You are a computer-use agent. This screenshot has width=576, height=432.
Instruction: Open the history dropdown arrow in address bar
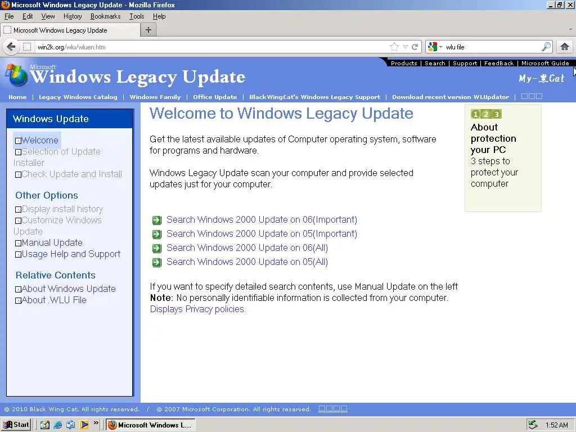point(405,47)
